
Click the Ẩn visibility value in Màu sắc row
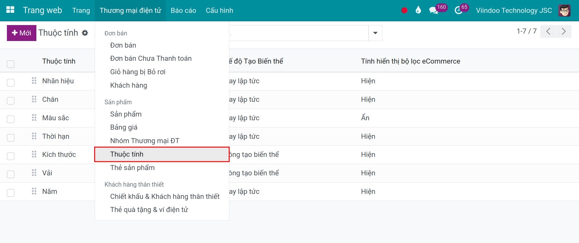pos(365,118)
